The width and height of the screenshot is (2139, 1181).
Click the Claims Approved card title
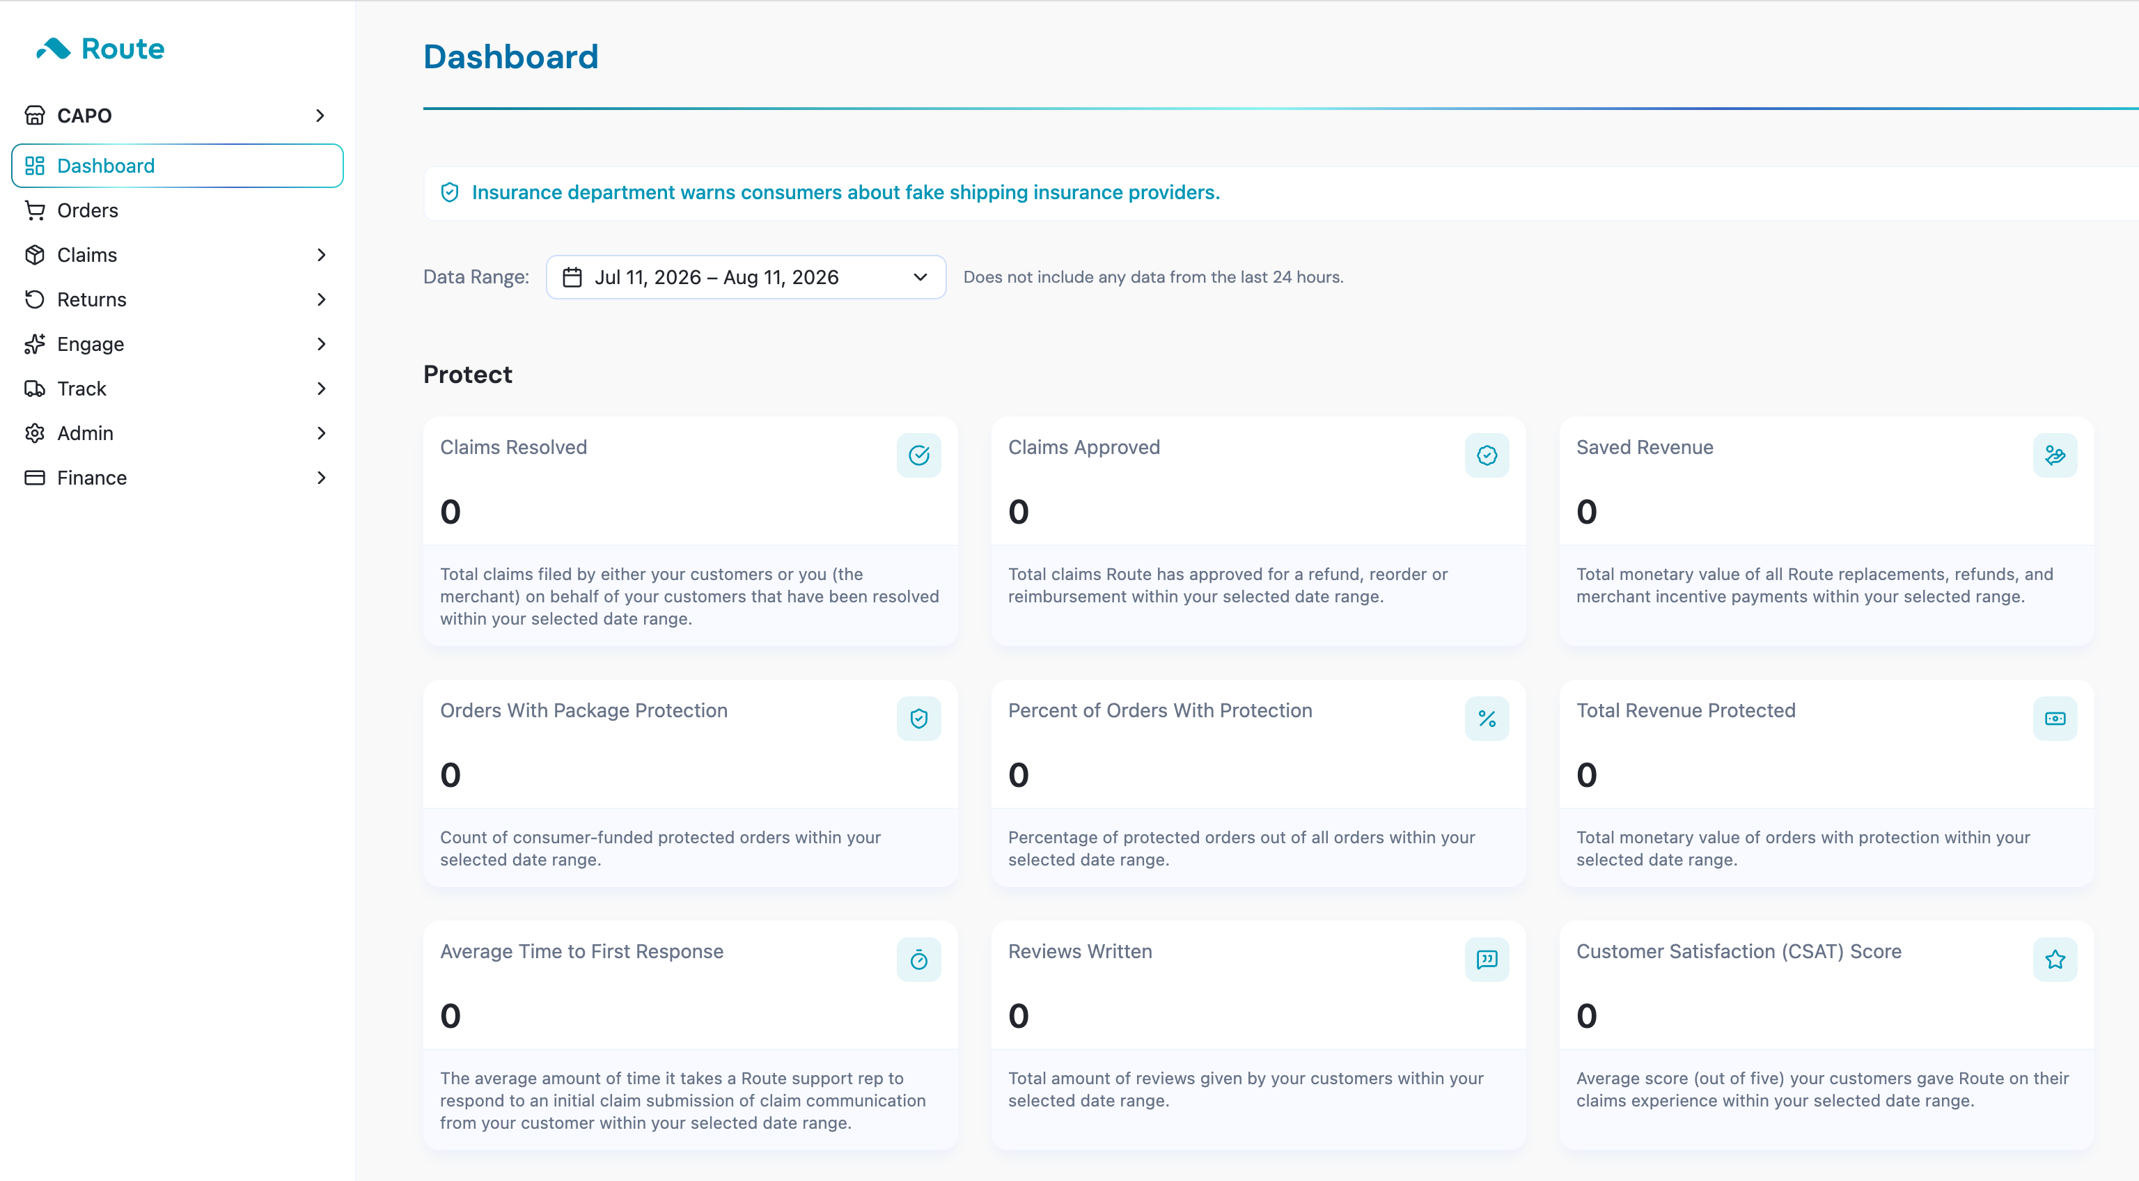[x=1083, y=448]
